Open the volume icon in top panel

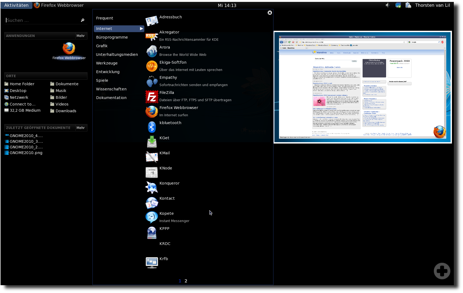(388, 5)
